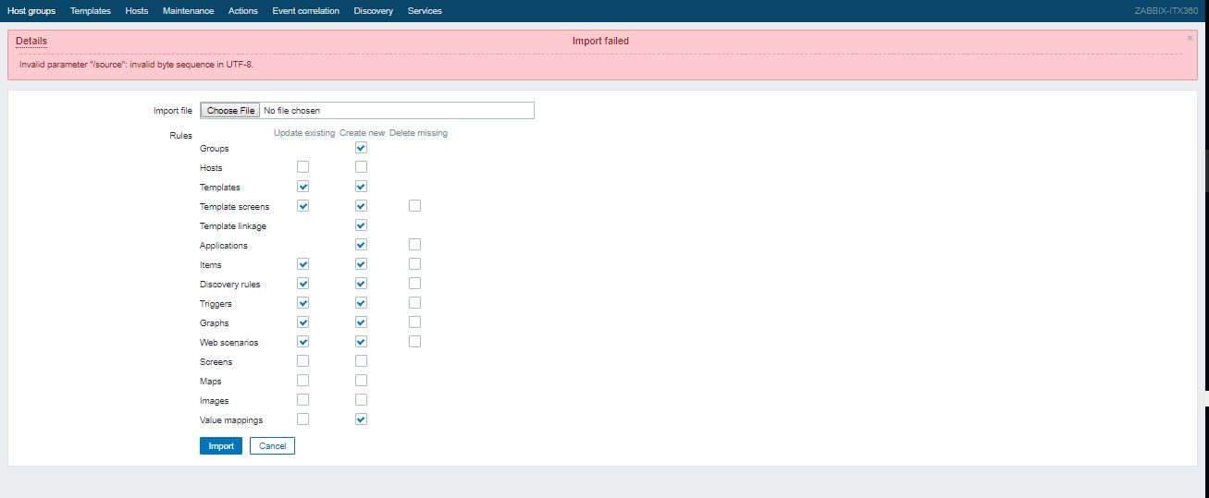Uncheck Create new for Triggers
The image size is (1209, 498).
tap(361, 303)
